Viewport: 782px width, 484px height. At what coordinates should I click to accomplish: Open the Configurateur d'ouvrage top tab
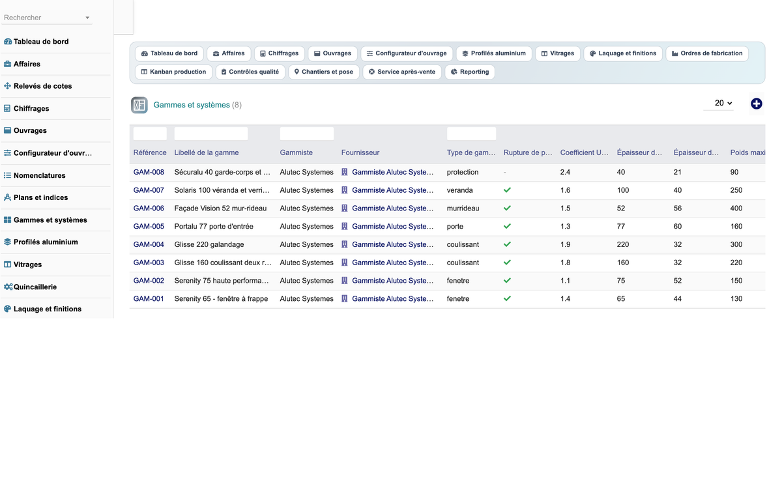(x=407, y=53)
